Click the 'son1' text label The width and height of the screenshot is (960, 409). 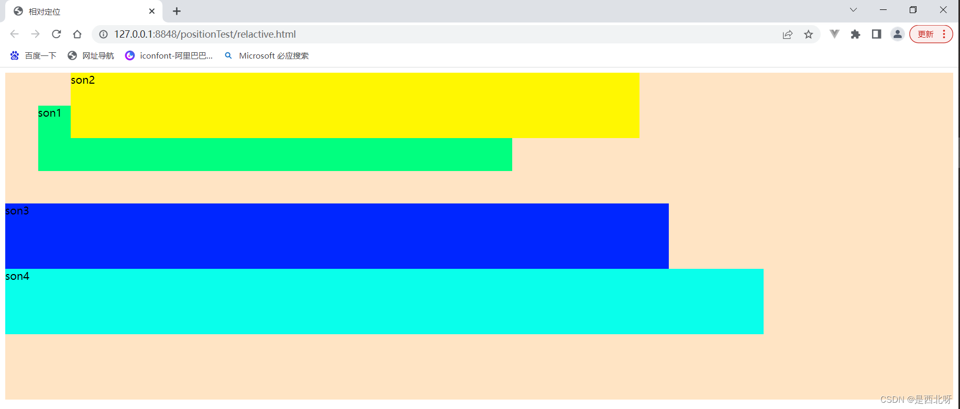[x=50, y=113]
